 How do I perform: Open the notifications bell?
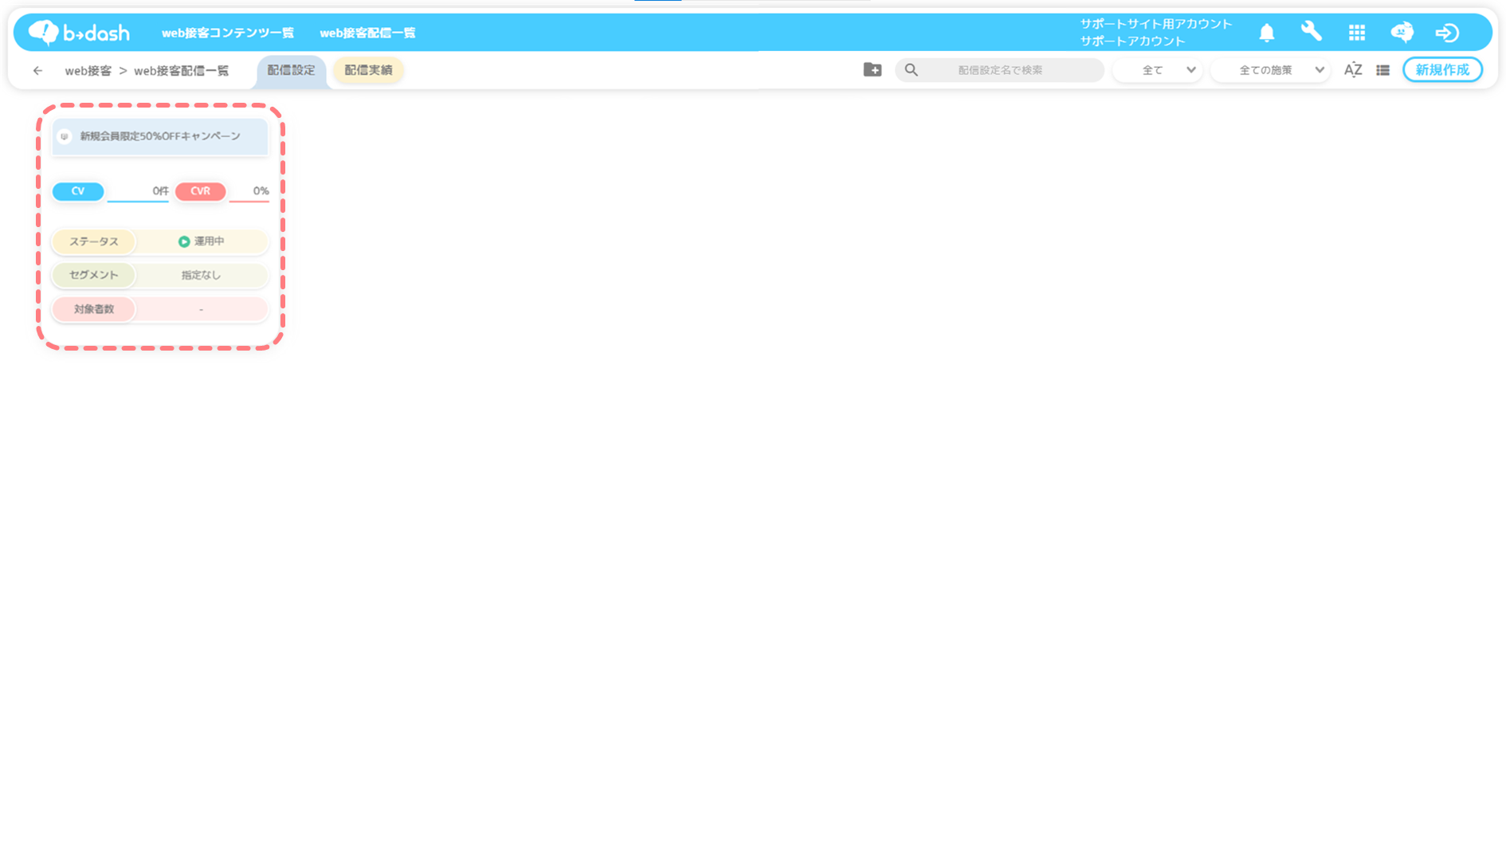[x=1266, y=33]
